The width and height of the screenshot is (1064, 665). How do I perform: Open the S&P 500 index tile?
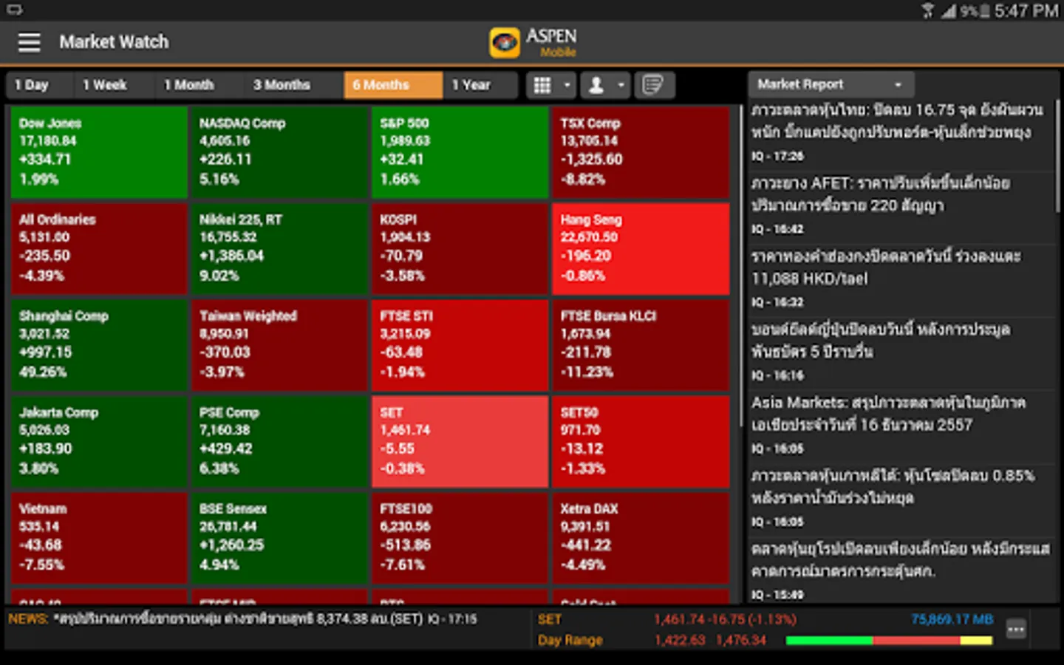(460, 152)
